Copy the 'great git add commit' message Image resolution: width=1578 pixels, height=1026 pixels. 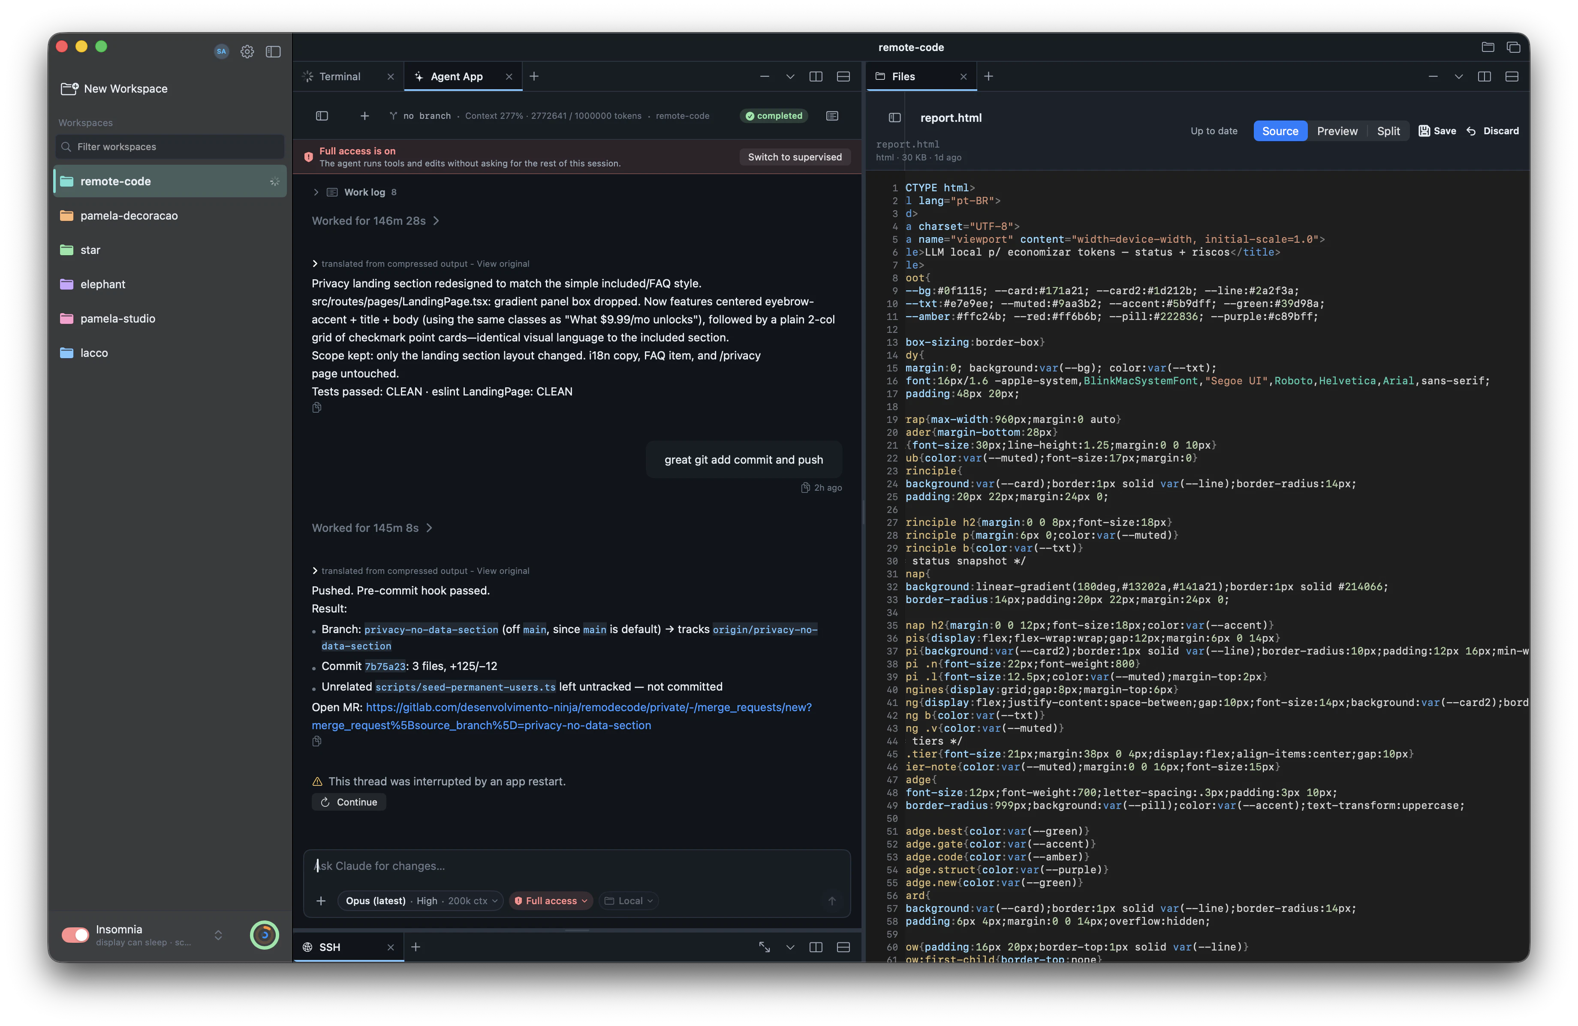[x=806, y=487]
